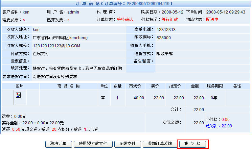Click the 等待汇款 payment status text
The height and width of the screenshot is (150, 252).
(x=169, y=20)
